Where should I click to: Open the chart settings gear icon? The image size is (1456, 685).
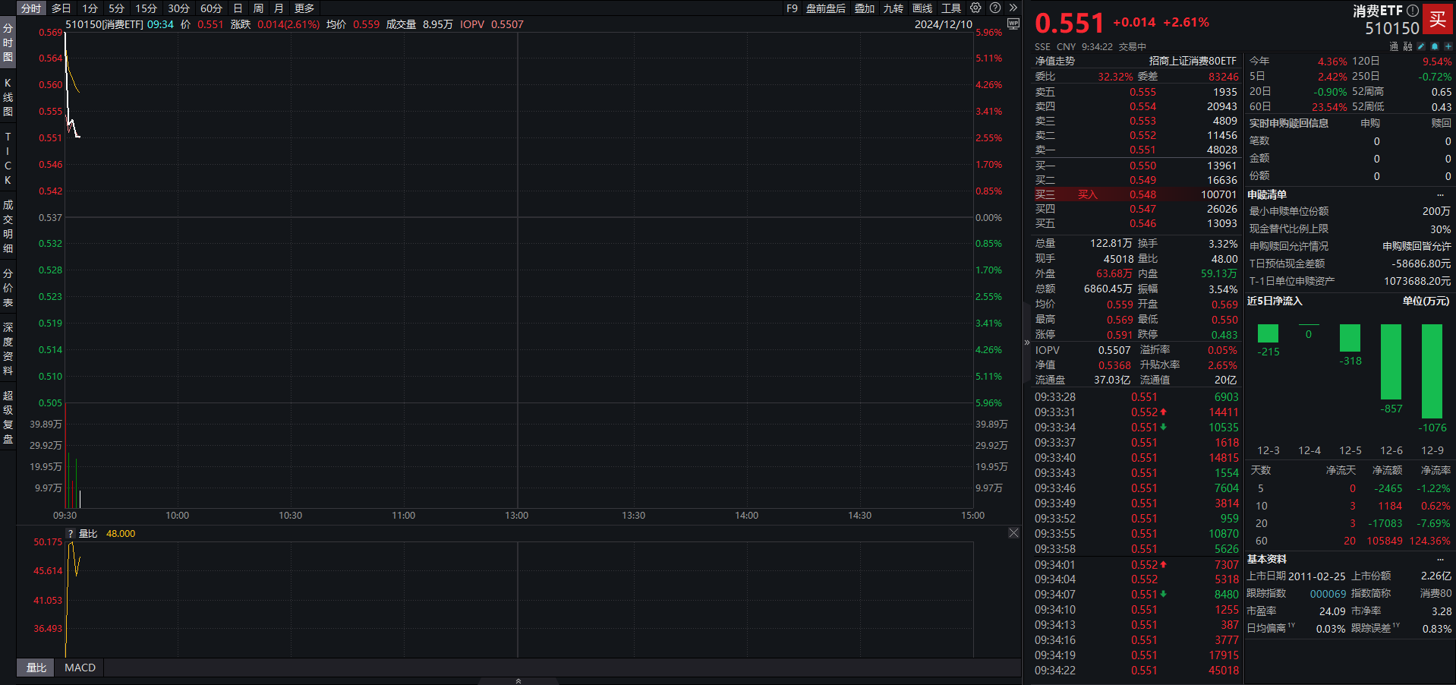coord(975,8)
